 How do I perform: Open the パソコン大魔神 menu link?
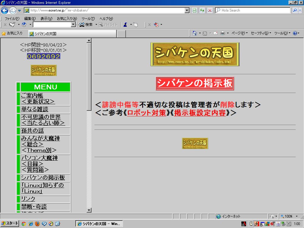[39, 158]
